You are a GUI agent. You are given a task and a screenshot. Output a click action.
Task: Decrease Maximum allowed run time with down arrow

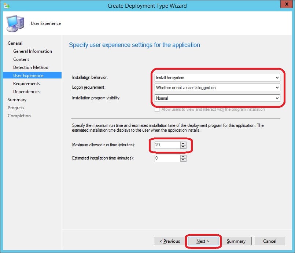tap(183, 147)
